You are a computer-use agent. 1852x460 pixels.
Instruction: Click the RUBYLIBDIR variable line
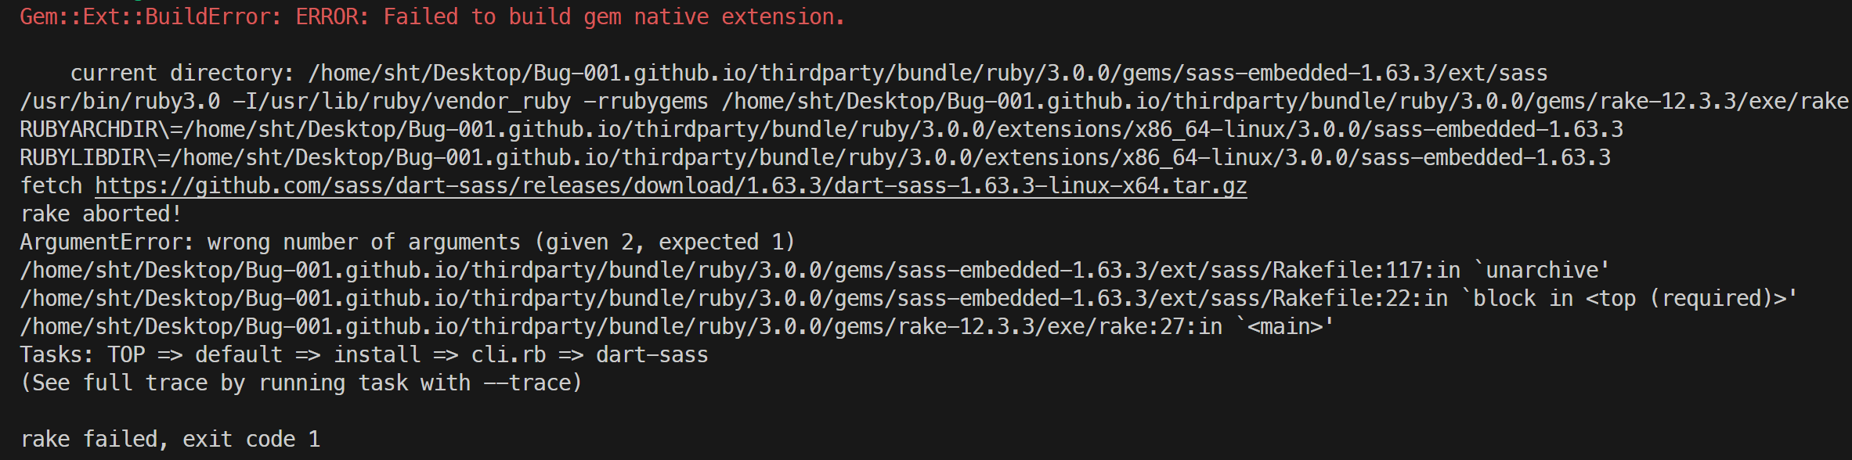coord(814,158)
